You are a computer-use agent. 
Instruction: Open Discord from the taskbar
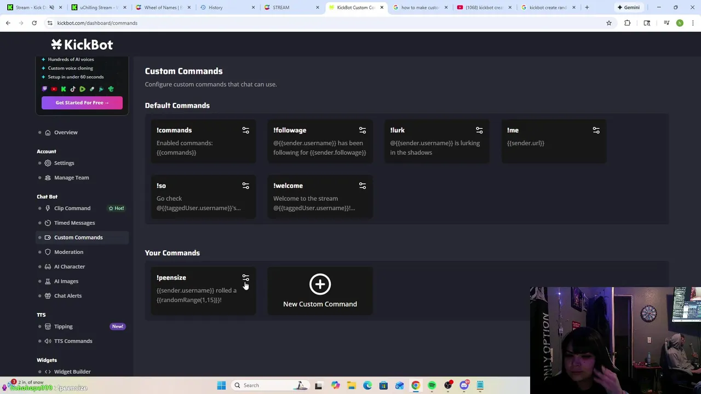[464, 385]
